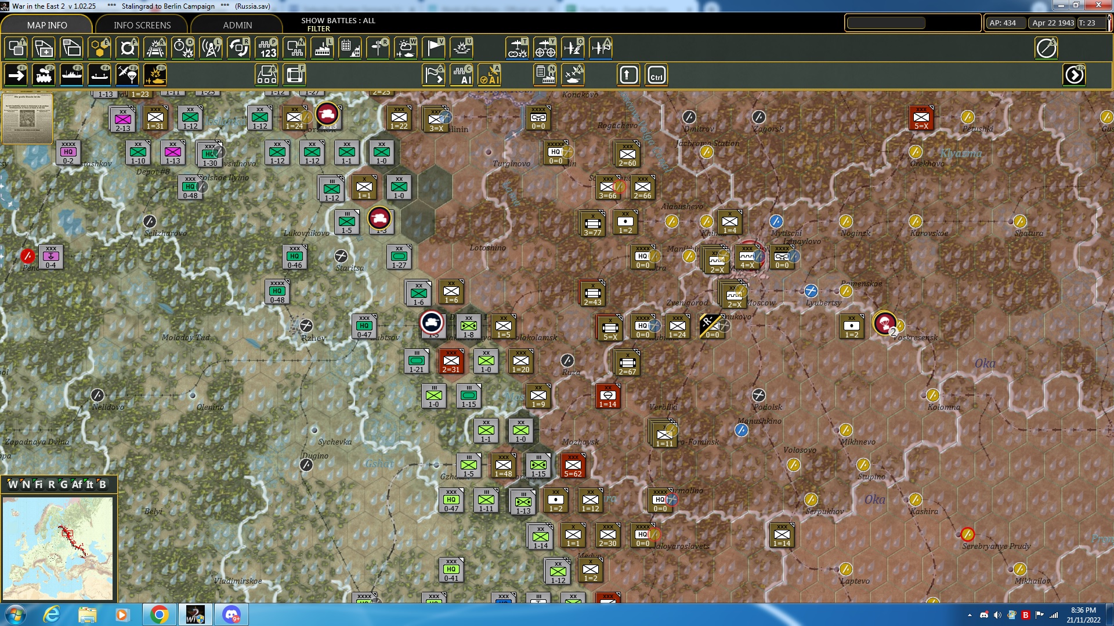Cycle the SHOW BATTLES : ALL setting
1114x626 pixels.
click(337, 20)
